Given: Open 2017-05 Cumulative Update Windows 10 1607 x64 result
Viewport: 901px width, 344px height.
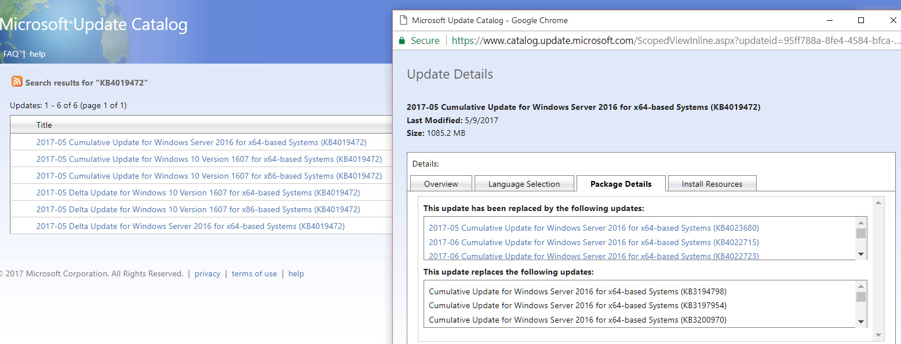Looking at the screenshot, I should (209, 159).
